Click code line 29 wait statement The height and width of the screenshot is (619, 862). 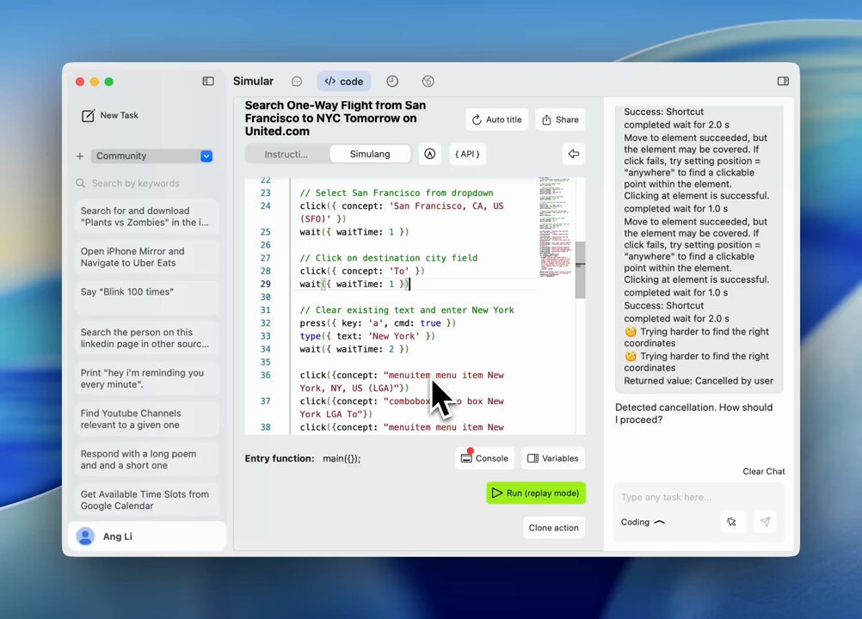pyautogui.click(x=354, y=284)
